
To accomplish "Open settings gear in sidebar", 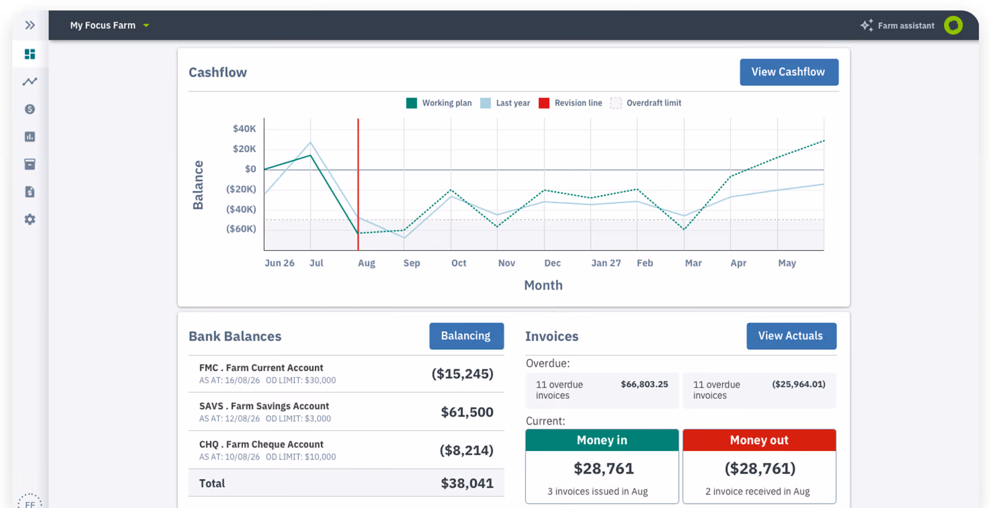I will click(x=29, y=220).
